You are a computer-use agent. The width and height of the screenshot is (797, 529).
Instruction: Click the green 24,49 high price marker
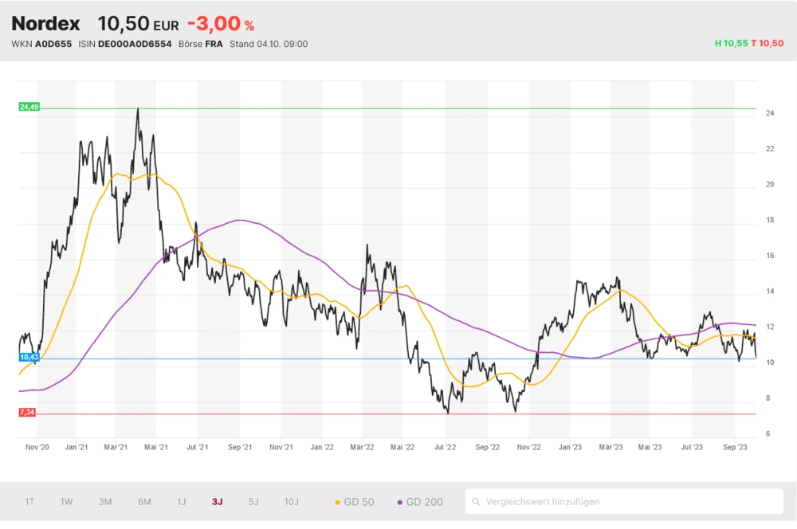click(x=29, y=107)
